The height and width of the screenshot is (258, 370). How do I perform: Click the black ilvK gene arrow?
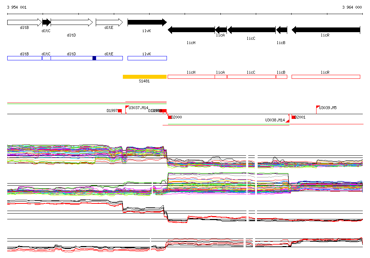point(147,22)
